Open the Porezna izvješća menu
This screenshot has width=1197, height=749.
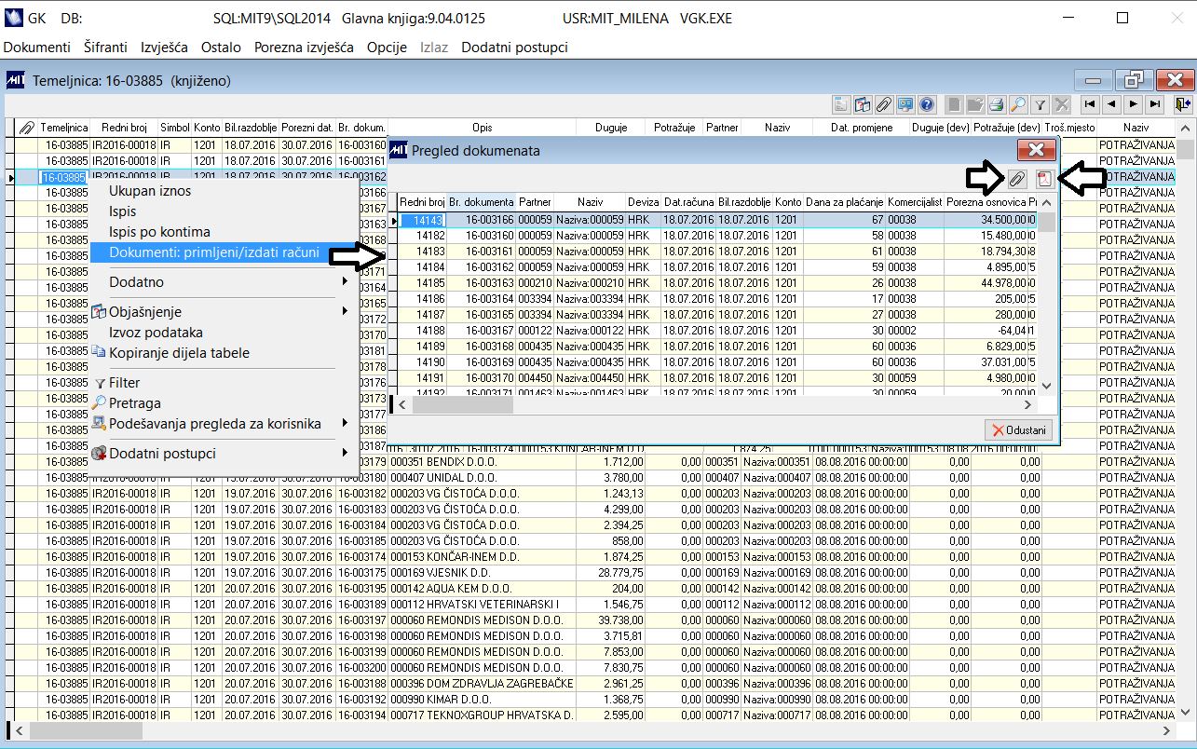(304, 47)
